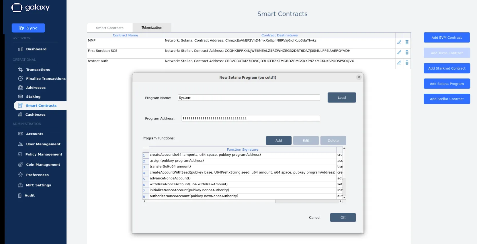Click Add Starknet Contract button
Viewport: 477px width, 244px height.
click(447, 68)
